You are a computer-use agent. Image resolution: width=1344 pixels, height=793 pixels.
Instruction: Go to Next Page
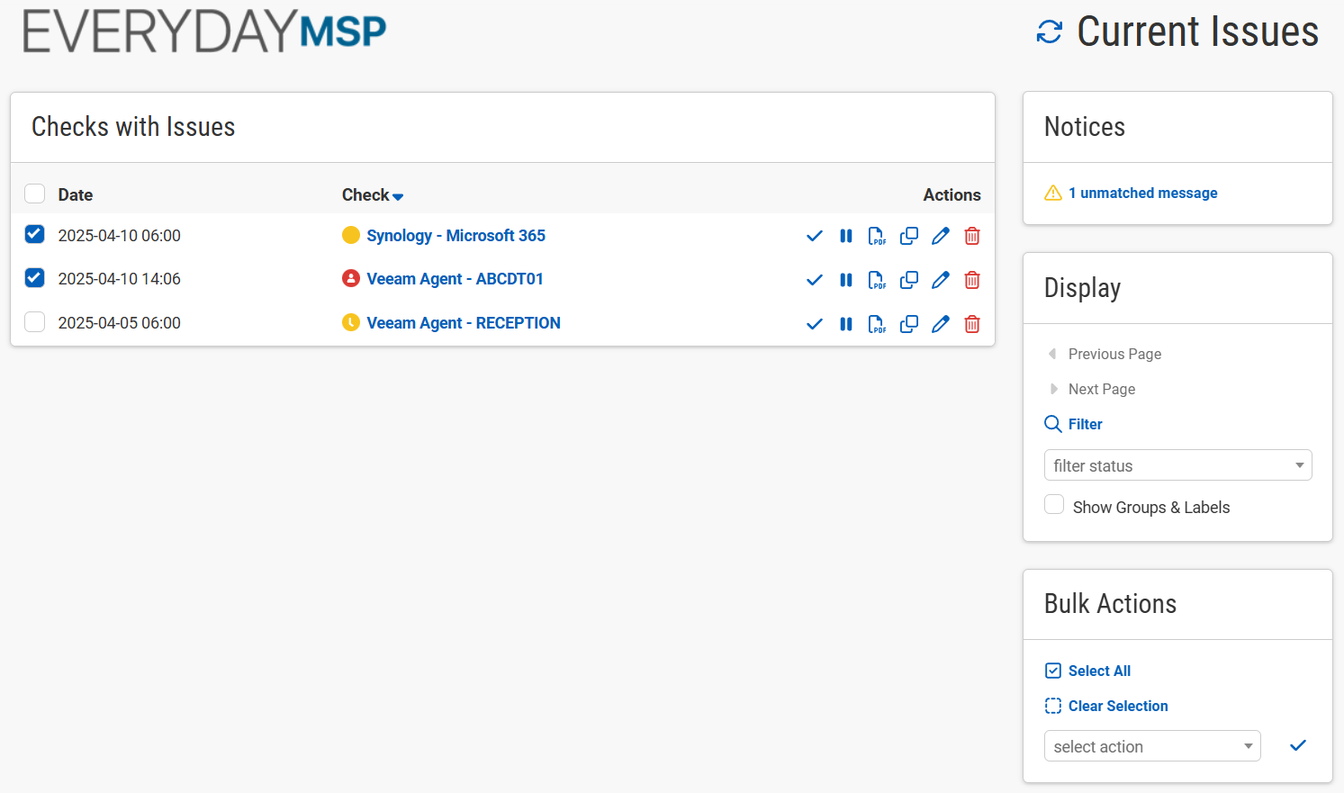pyautogui.click(x=1101, y=389)
